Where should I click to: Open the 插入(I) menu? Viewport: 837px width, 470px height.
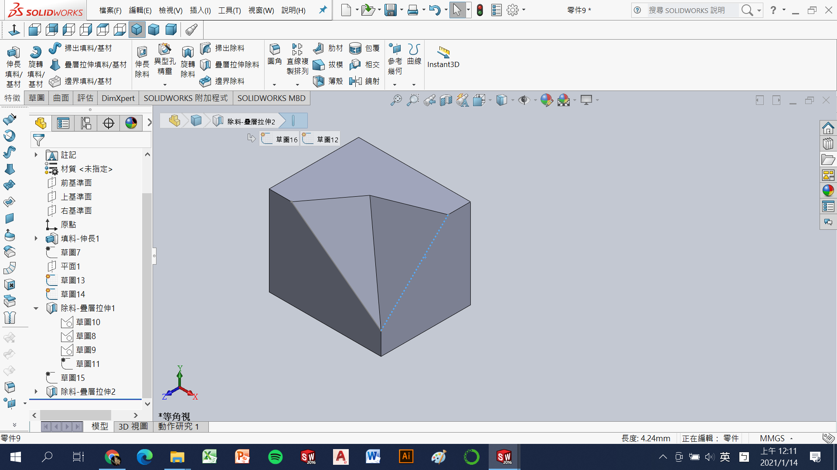(x=200, y=10)
